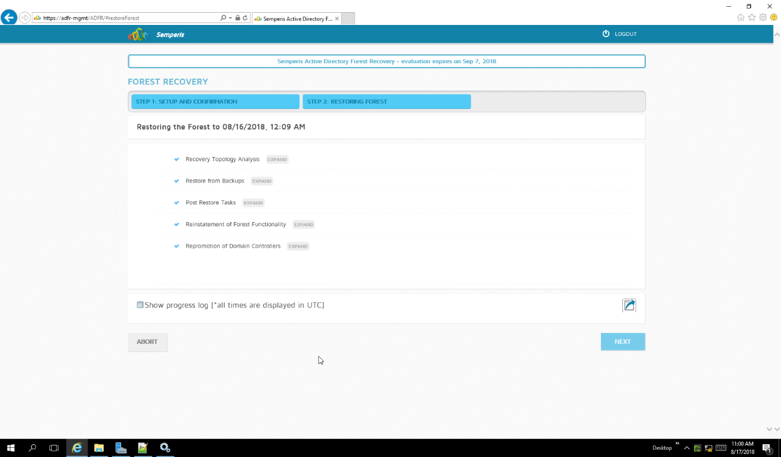The image size is (781, 457).
Task: Open the export progress log icon
Action: 629,305
